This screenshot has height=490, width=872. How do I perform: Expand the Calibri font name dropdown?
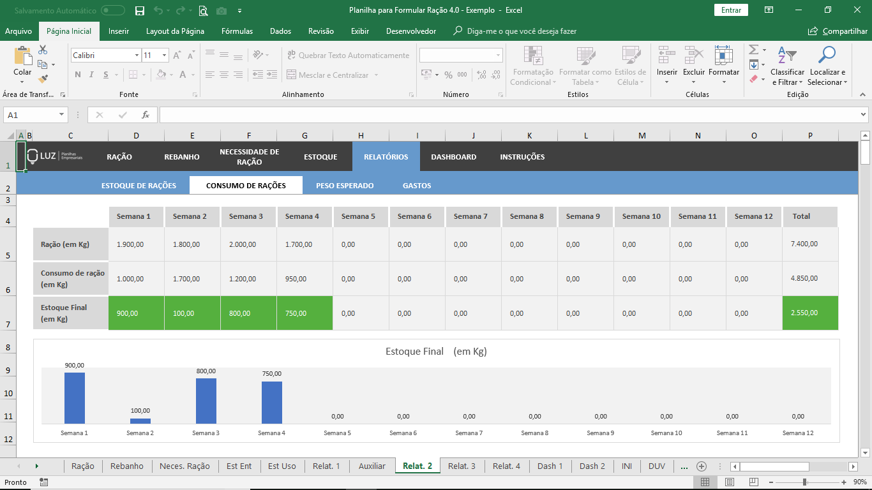point(137,56)
